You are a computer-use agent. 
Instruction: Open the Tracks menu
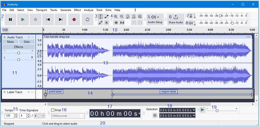(54, 10)
